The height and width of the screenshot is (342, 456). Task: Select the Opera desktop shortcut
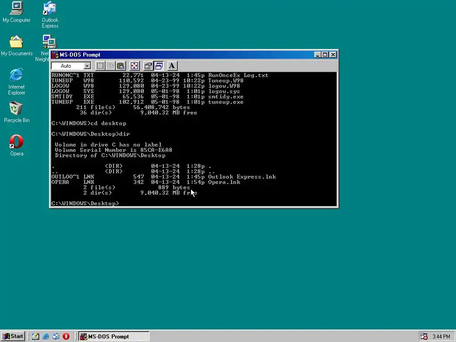point(16,146)
